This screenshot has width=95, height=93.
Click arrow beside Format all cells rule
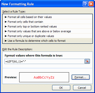[x=6, y=17]
